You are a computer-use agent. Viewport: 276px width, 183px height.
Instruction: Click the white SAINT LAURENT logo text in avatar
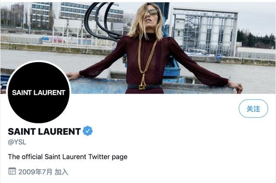coord(39,93)
